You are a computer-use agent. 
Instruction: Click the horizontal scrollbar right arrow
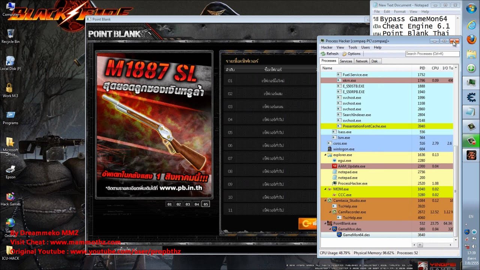451,245
